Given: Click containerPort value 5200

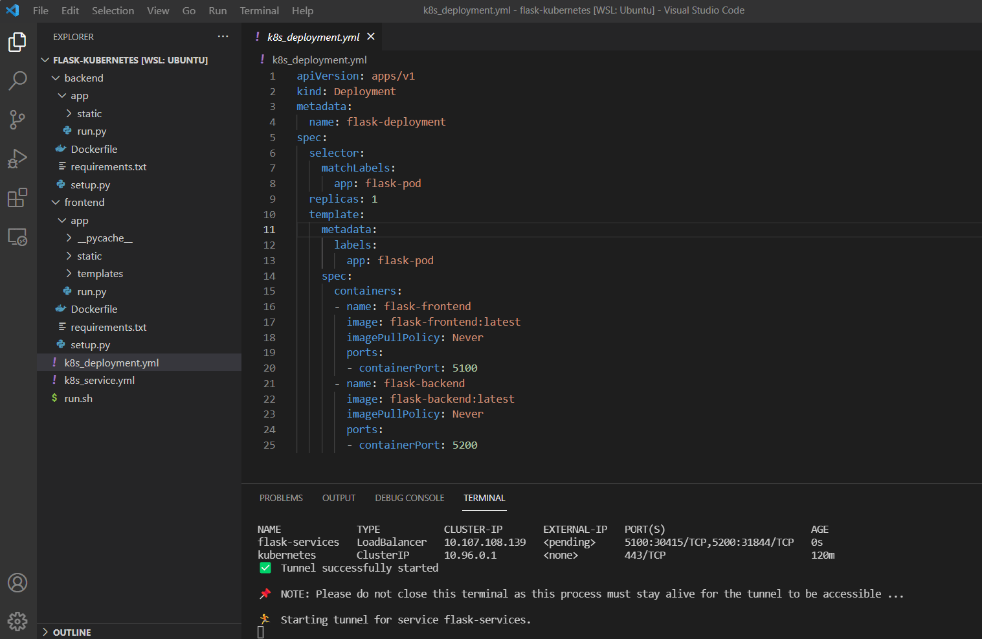Looking at the screenshot, I should coord(465,445).
